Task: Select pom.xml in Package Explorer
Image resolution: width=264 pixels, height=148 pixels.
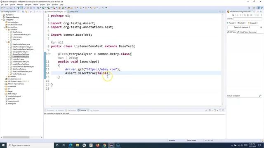Action: pos(12,99)
